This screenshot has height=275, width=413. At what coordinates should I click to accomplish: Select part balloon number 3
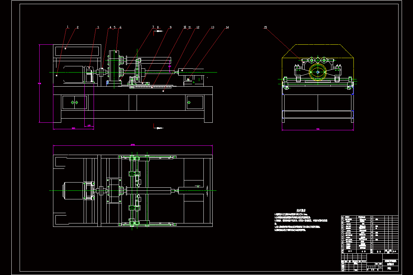98,27
